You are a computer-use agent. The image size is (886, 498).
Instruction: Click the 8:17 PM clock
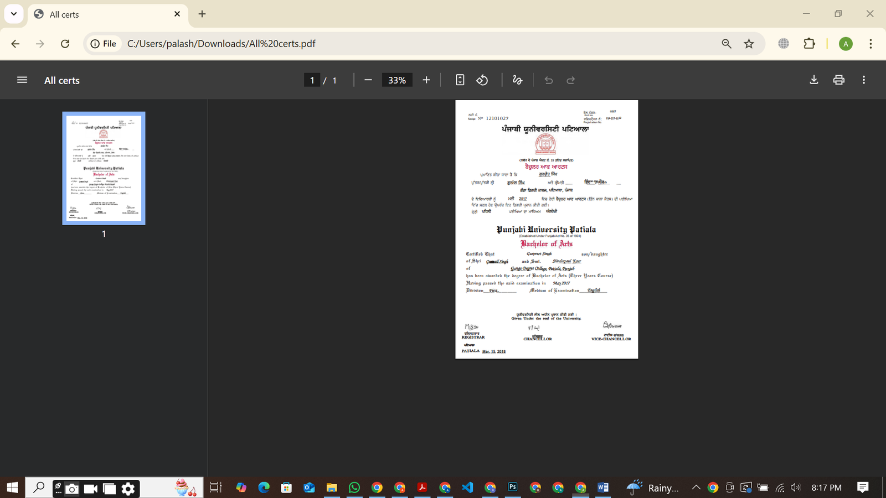coord(826,487)
